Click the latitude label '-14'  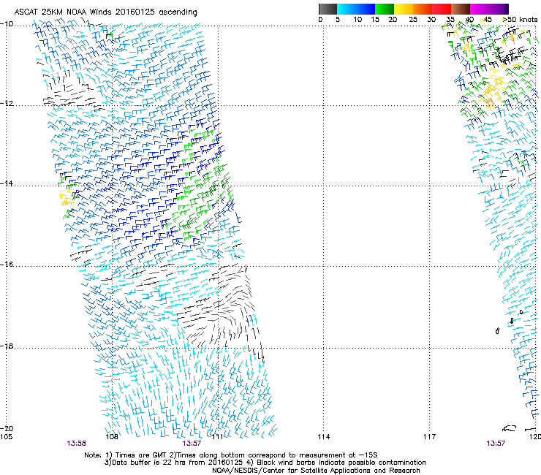tap(7, 183)
